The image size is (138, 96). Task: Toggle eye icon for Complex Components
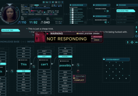tap(71, 14)
